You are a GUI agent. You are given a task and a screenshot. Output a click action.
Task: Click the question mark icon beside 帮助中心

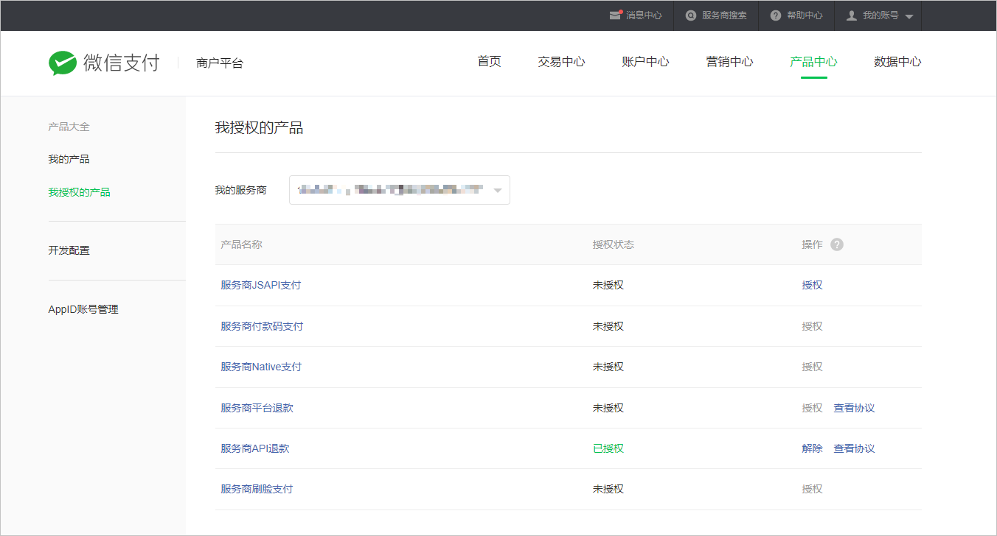point(776,15)
